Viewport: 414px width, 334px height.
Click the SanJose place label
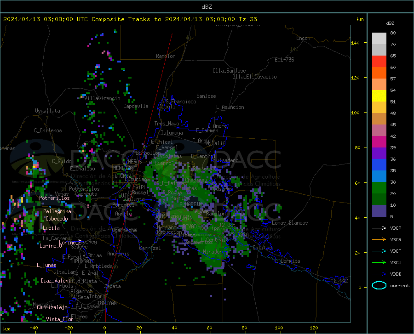(x=206, y=96)
